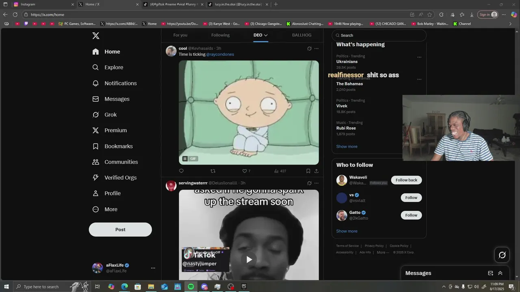Open Messages from the left sidebar
The width and height of the screenshot is (520, 292).
[x=111, y=99]
